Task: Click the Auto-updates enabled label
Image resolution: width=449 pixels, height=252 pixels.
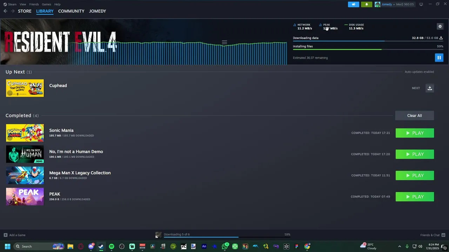Action: coord(419,72)
